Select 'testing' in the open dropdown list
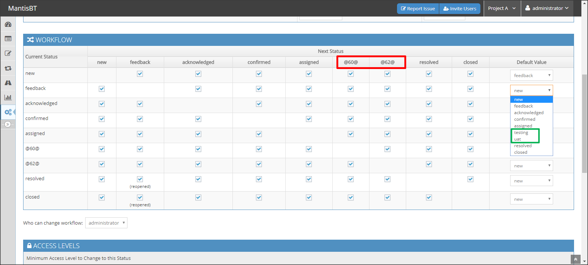Viewport: 588px width, 265px height. (x=521, y=132)
